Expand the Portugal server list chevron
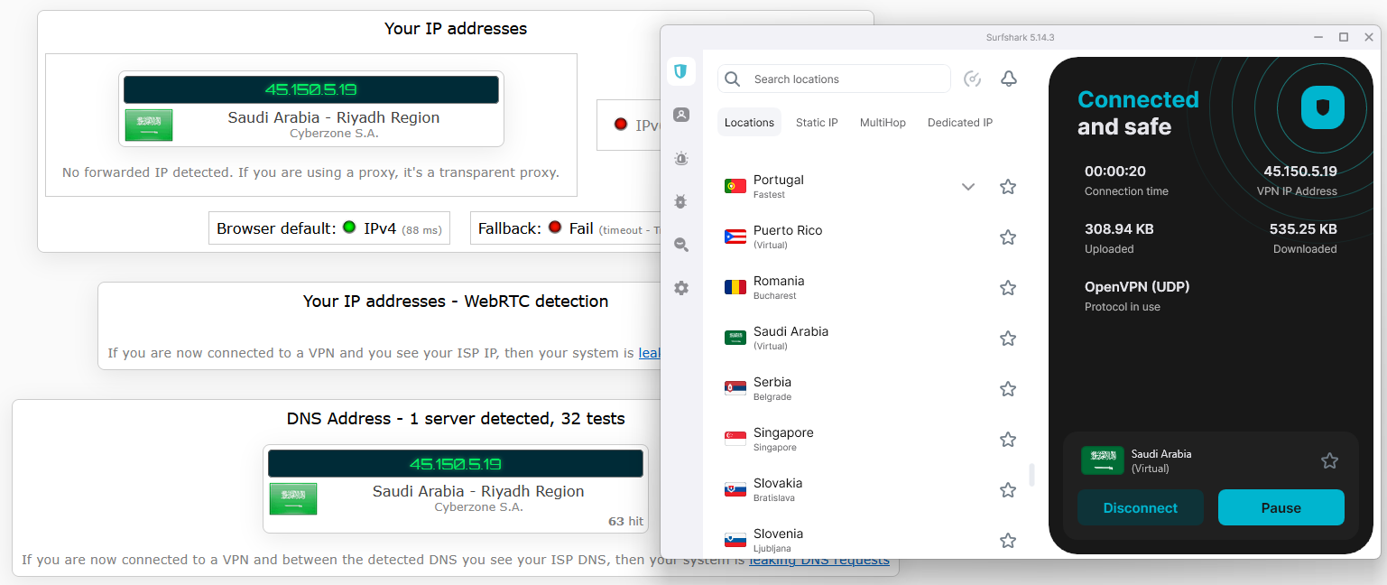This screenshot has width=1387, height=585. click(968, 187)
